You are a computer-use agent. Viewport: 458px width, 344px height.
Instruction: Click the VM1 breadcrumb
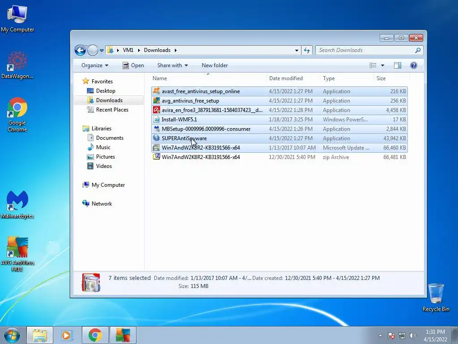point(128,50)
